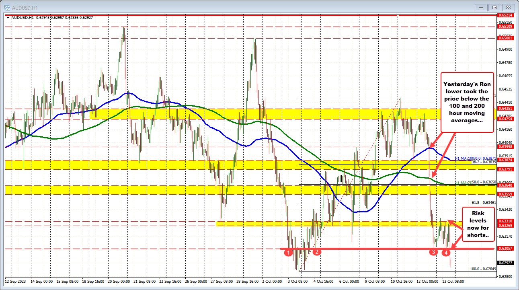Select the 'Risk levels now for shorts' annotation

click(478, 224)
